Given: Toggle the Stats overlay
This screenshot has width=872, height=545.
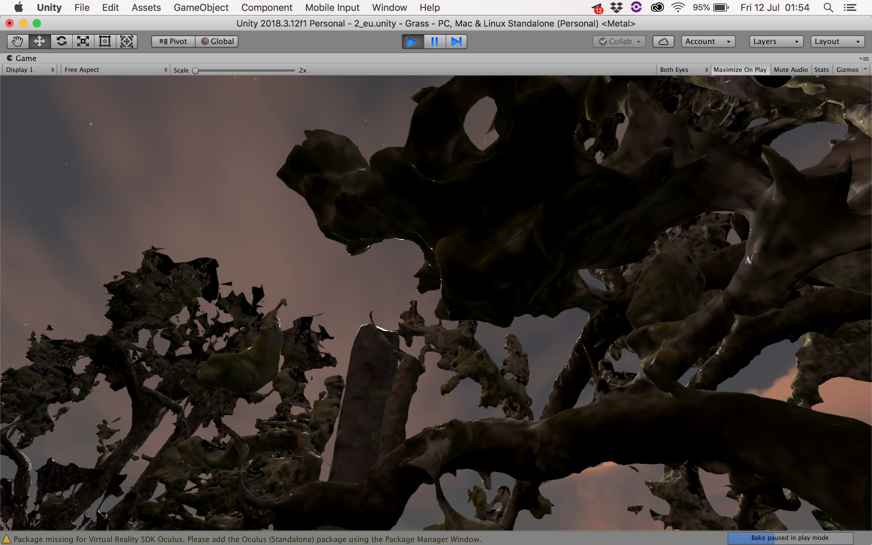Looking at the screenshot, I should point(821,70).
